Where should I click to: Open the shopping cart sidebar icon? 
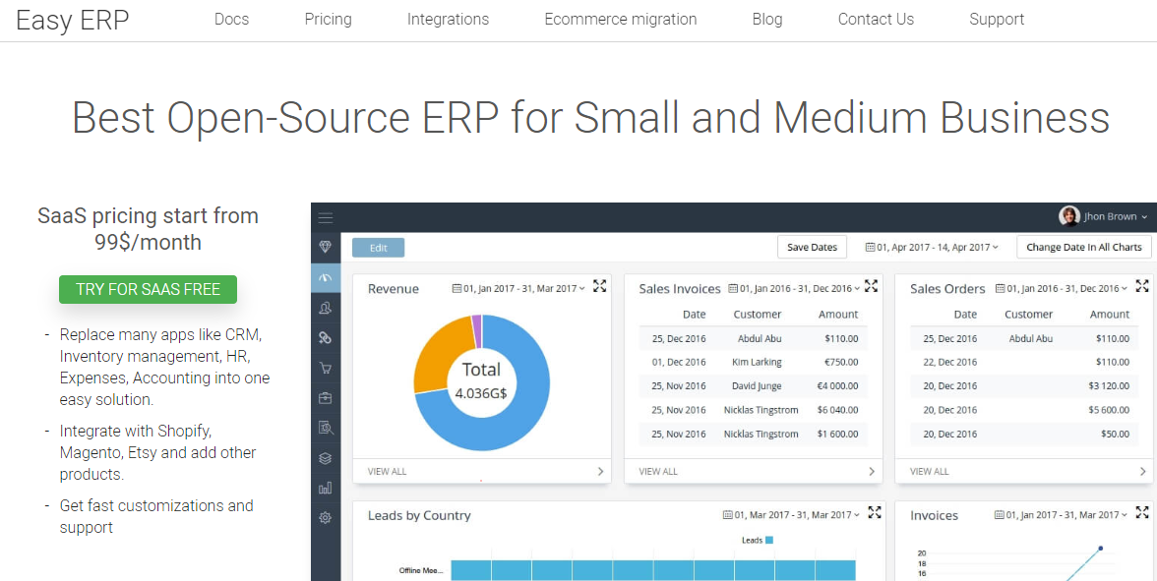(x=326, y=368)
